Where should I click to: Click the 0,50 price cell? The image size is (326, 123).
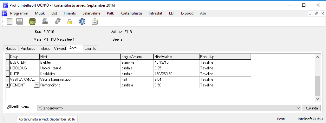point(176,85)
